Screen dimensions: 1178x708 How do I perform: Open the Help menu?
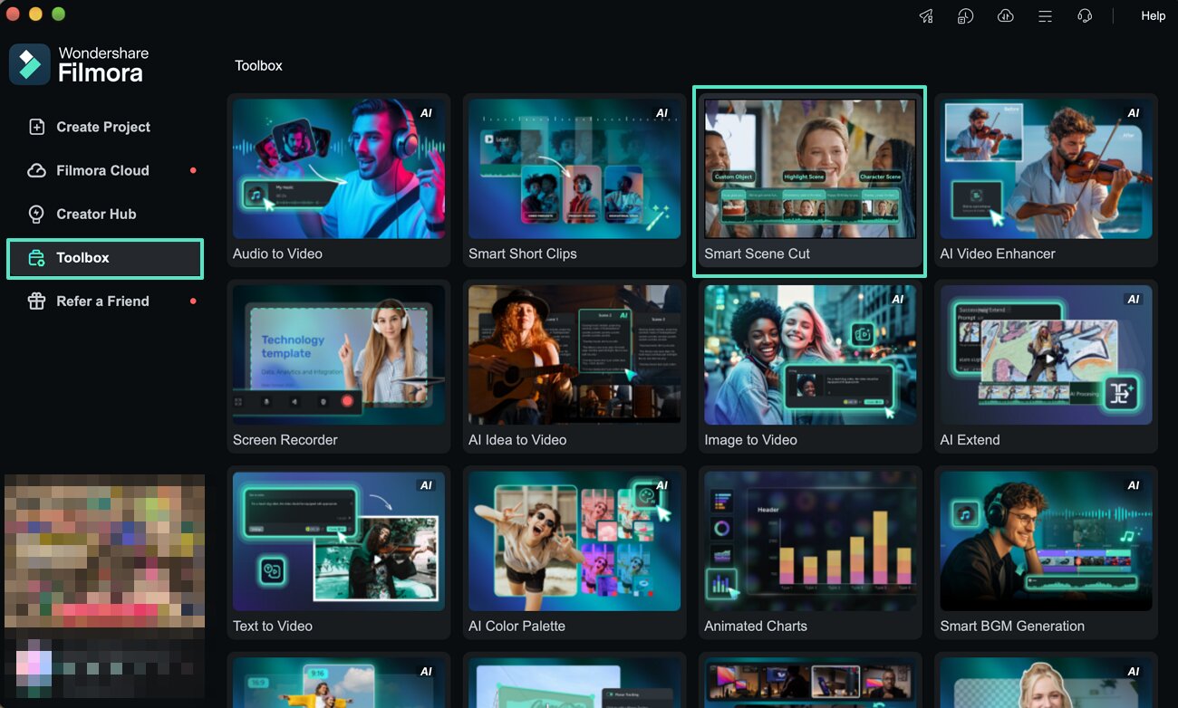point(1154,15)
